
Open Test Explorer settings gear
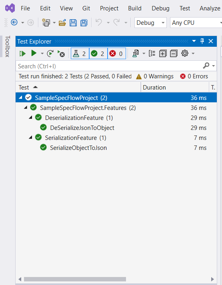click(x=185, y=54)
